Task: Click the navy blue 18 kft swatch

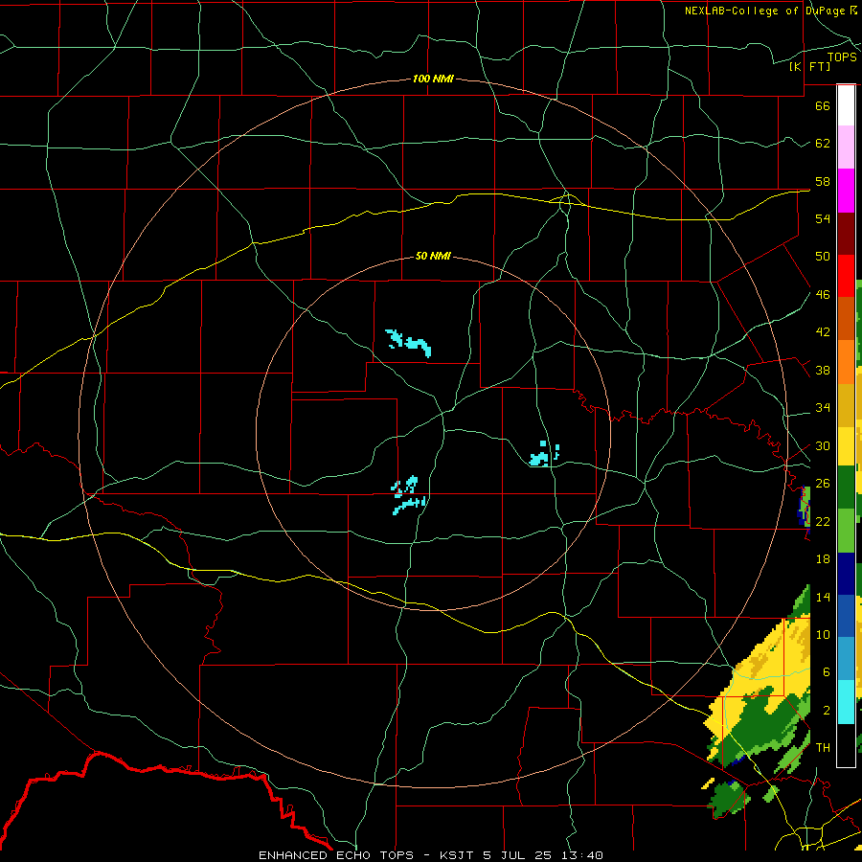Action: point(846,574)
